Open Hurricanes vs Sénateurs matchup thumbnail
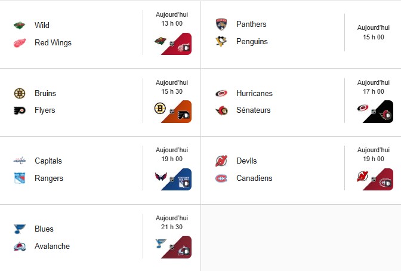The image size is (401, 271). click(375, 112)
